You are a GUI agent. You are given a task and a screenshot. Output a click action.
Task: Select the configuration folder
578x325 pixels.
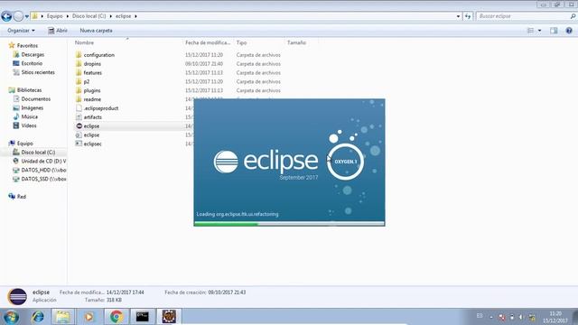pos(98,55)
